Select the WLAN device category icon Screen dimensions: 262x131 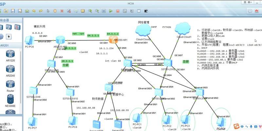pos(9,27)
